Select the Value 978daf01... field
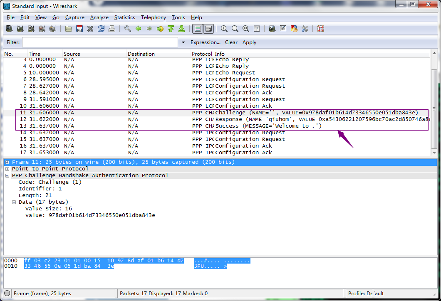Image resolution: width=441 pixels, height=301 pixels. 90,215
